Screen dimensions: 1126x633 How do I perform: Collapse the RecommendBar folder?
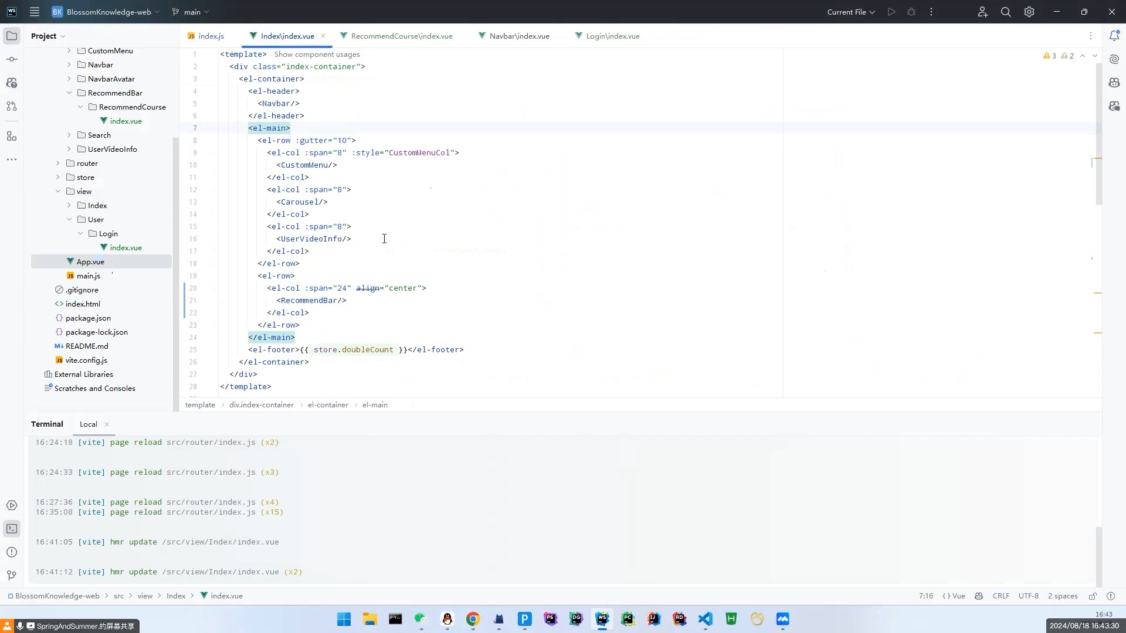[69, 93]
